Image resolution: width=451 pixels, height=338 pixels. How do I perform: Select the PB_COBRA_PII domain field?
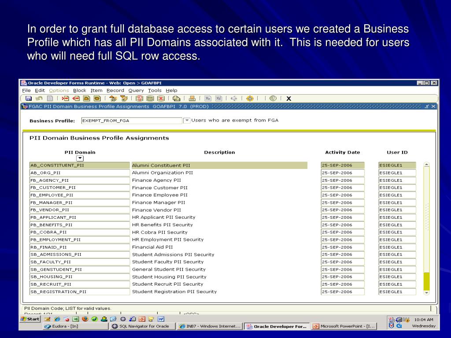[x=80, y=232]
